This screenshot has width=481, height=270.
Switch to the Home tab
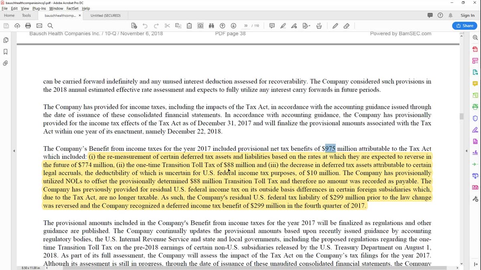tap(9, 15)
